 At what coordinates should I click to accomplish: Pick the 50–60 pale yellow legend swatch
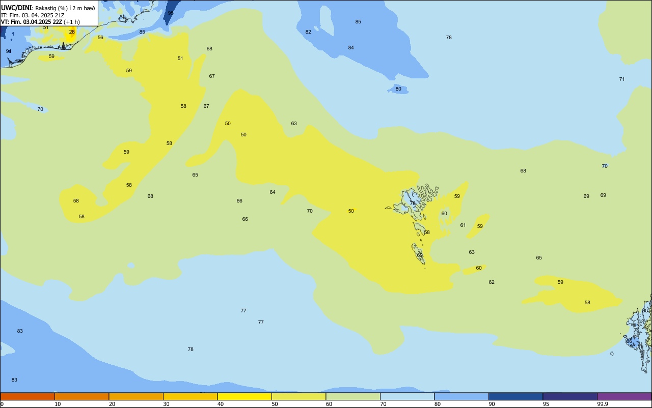point(298,396)
